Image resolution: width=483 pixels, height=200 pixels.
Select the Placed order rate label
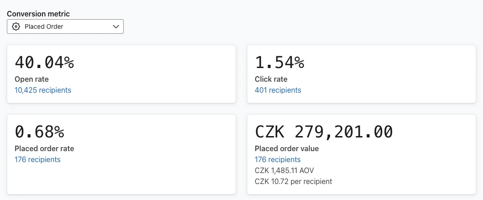tap(44, 148)
